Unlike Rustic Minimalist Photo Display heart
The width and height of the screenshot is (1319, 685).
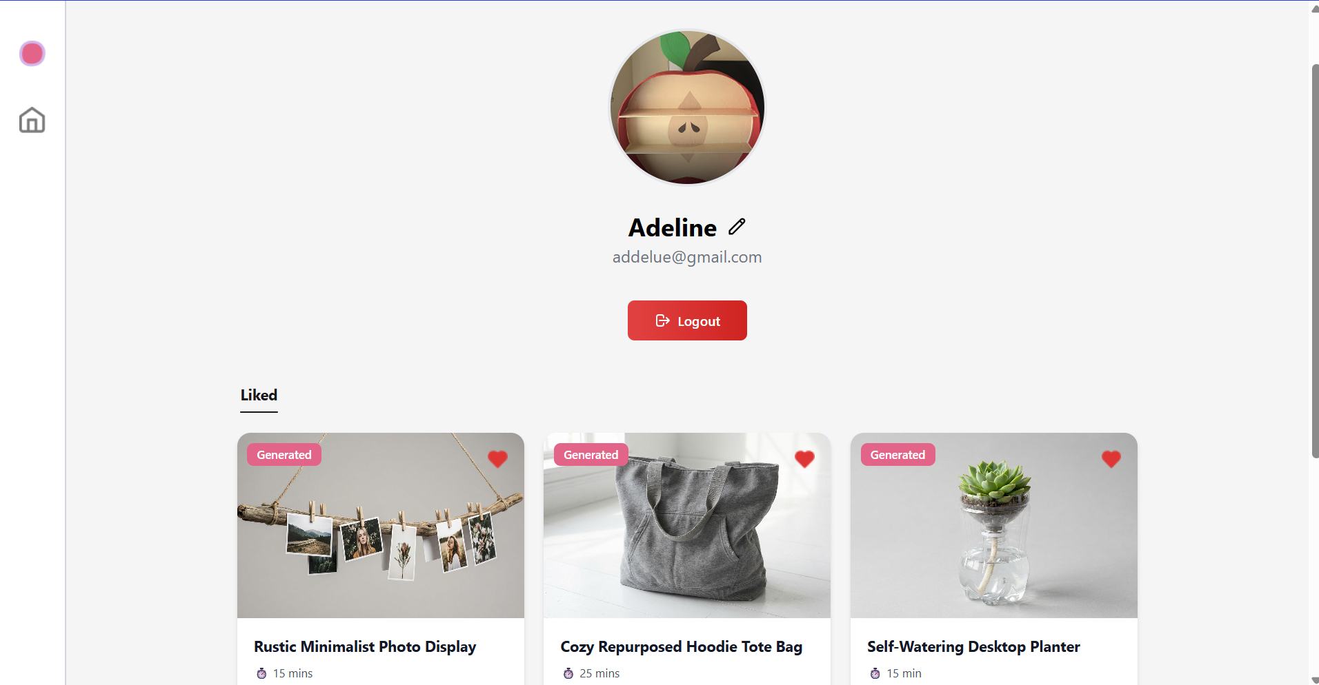click(x=497, y=459)
